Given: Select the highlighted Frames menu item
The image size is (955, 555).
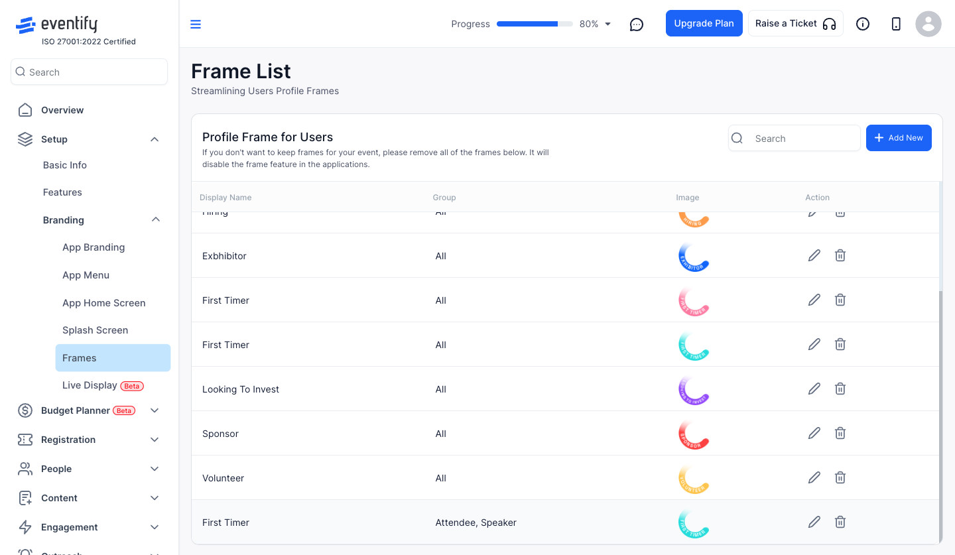Looking at the screenshot, I should pyautogui.click(x=113, y=358).
